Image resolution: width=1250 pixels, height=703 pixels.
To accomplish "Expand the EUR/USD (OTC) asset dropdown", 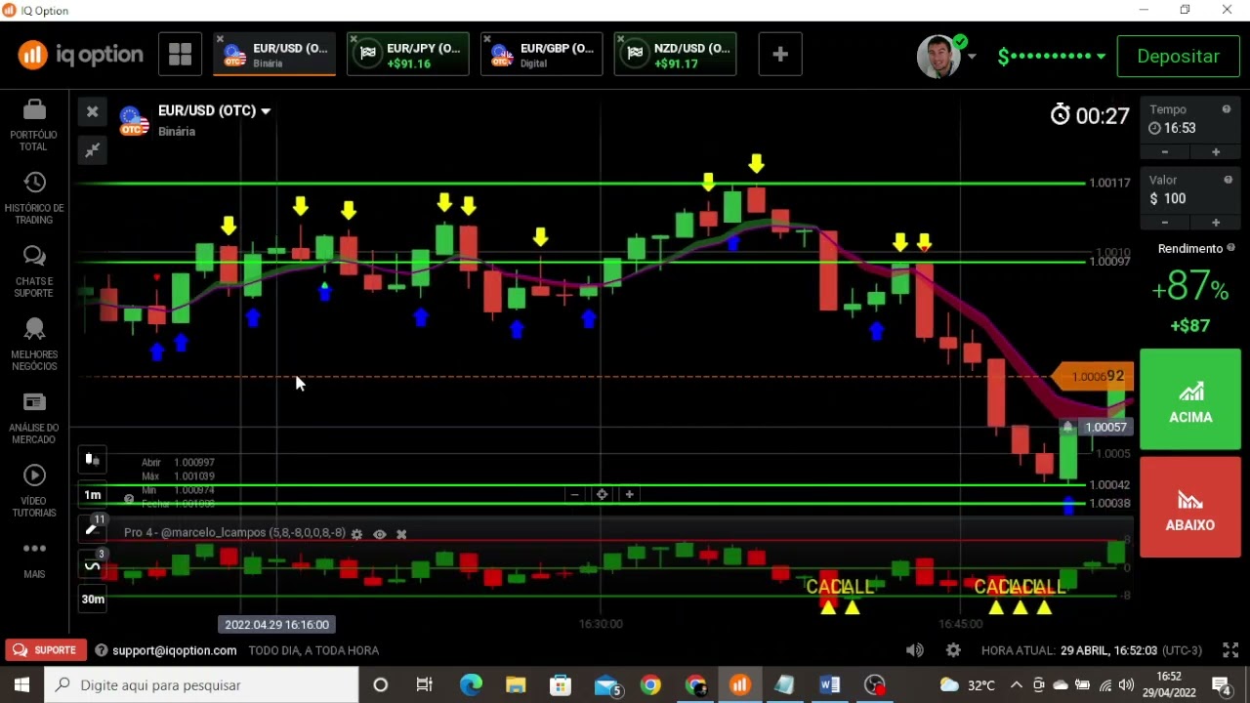I will point(265,111).
